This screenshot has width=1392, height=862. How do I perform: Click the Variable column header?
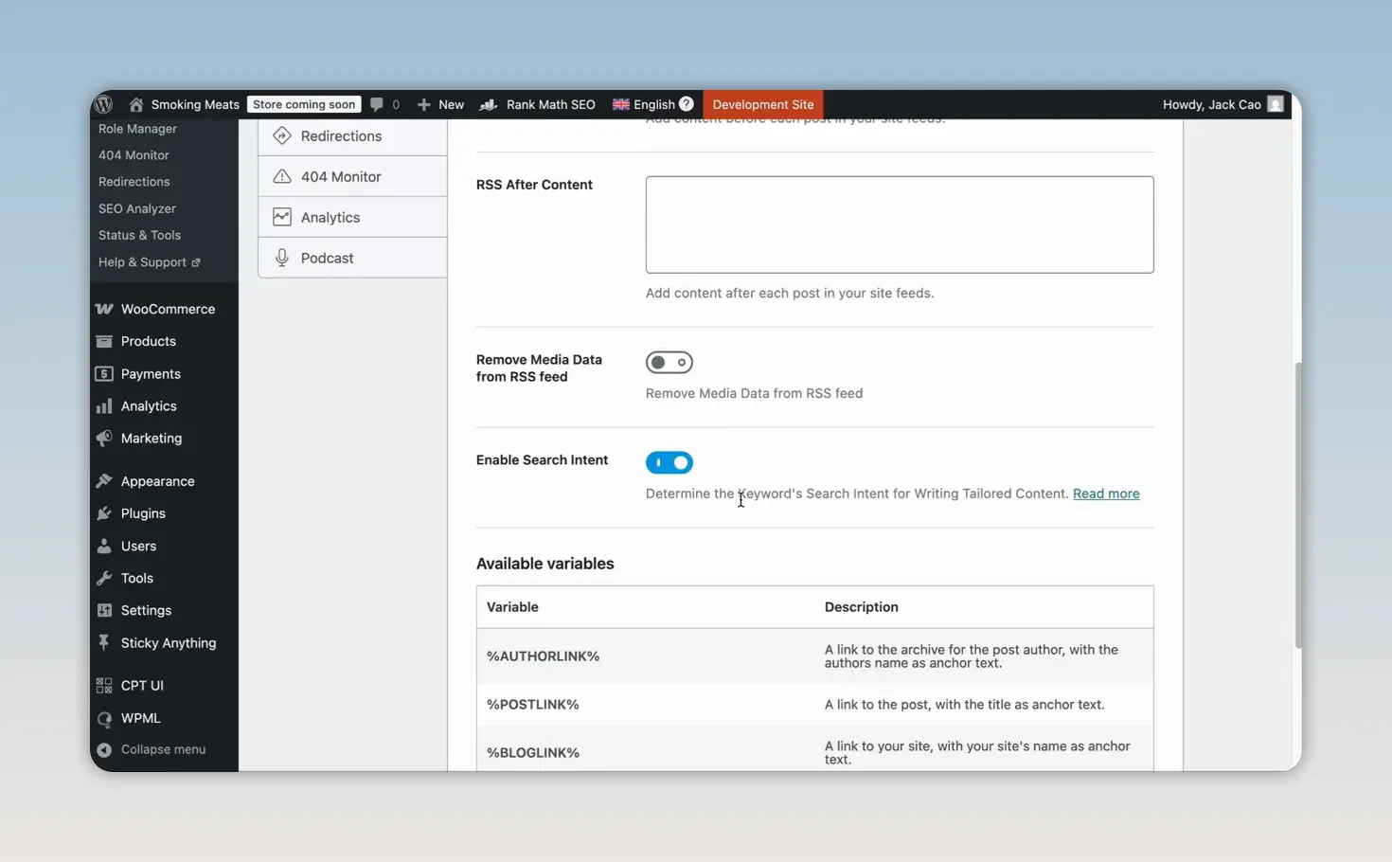(512, 607)
